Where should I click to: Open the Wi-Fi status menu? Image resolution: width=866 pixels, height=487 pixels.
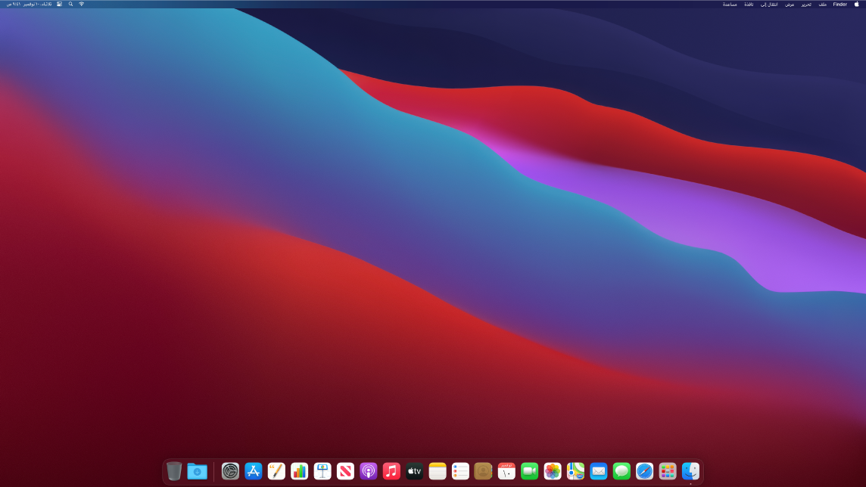click(82, 4)
